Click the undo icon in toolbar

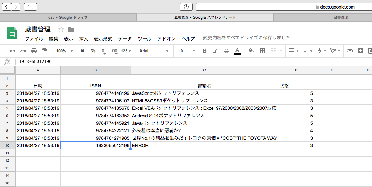click(x=12, y=51)
